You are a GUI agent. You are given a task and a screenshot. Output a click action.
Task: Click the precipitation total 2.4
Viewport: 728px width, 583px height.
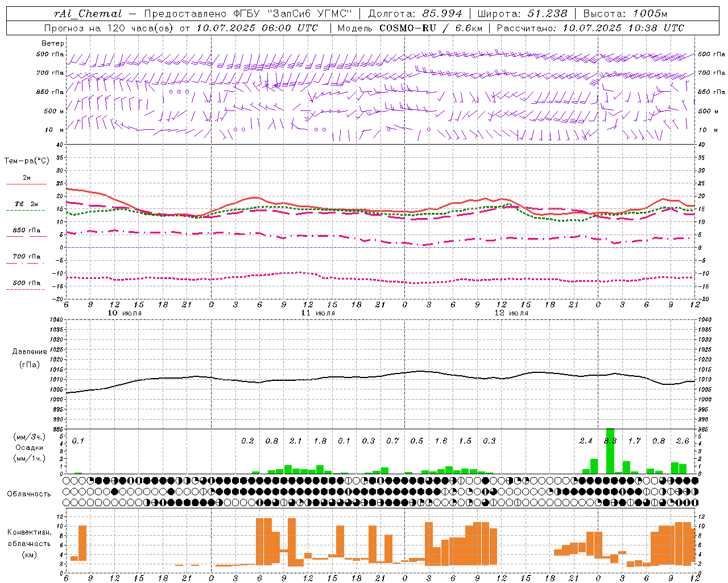[x=586, y=441]
